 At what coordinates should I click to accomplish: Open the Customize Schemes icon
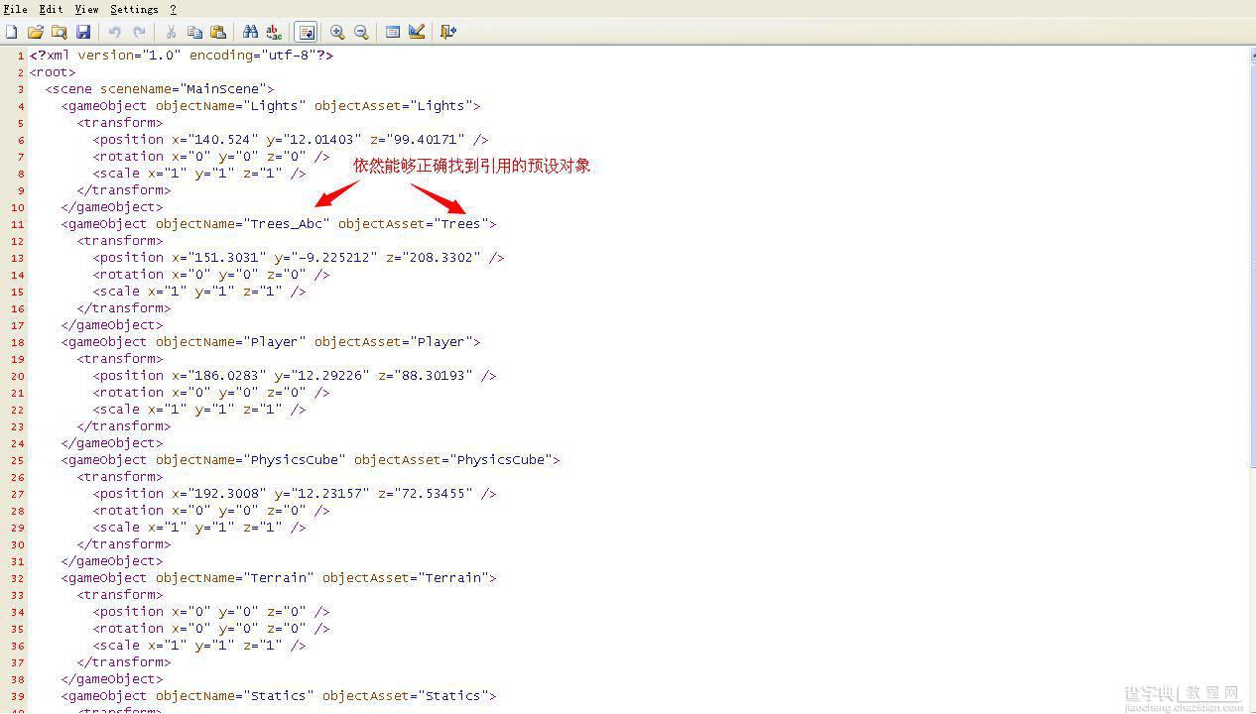(x=417, y=32)
